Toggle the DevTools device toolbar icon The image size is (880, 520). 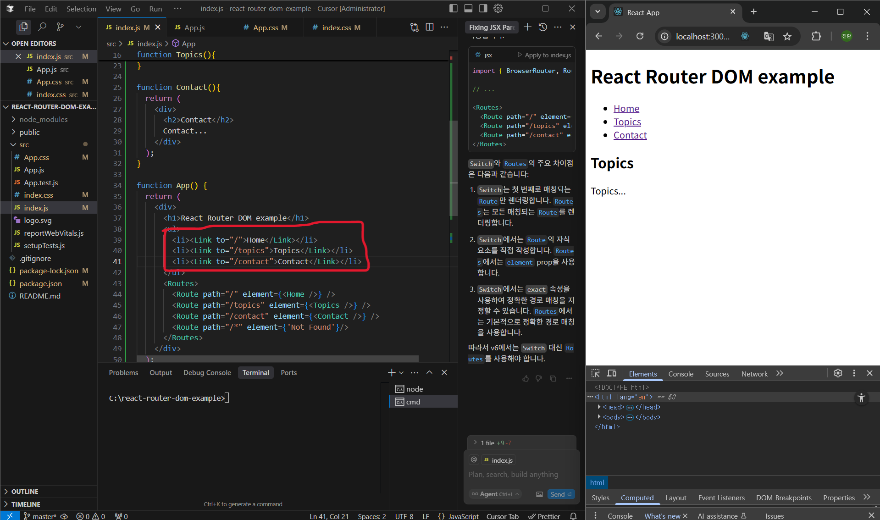(612, 373)
